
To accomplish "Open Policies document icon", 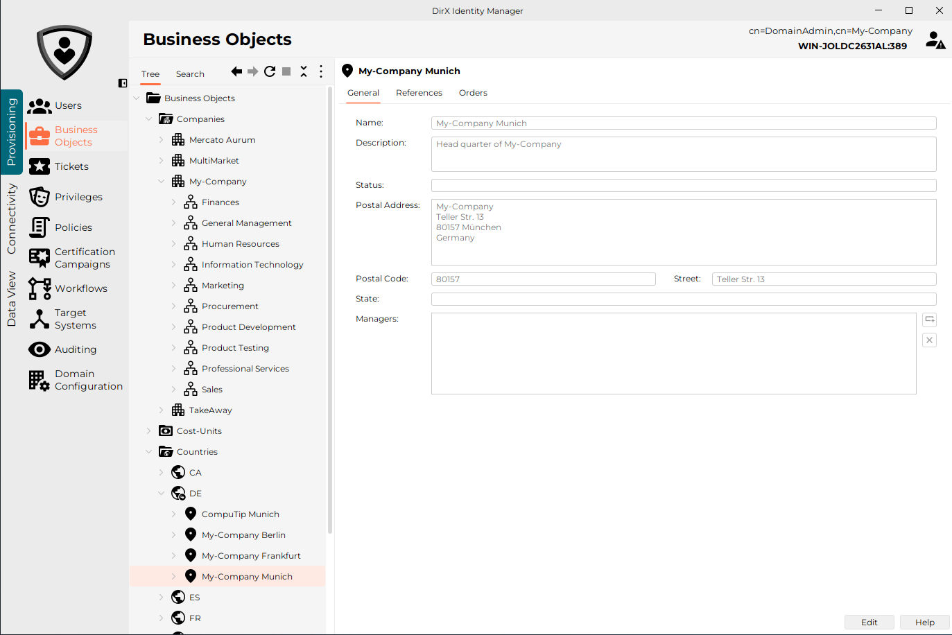I will click(40, 227).
